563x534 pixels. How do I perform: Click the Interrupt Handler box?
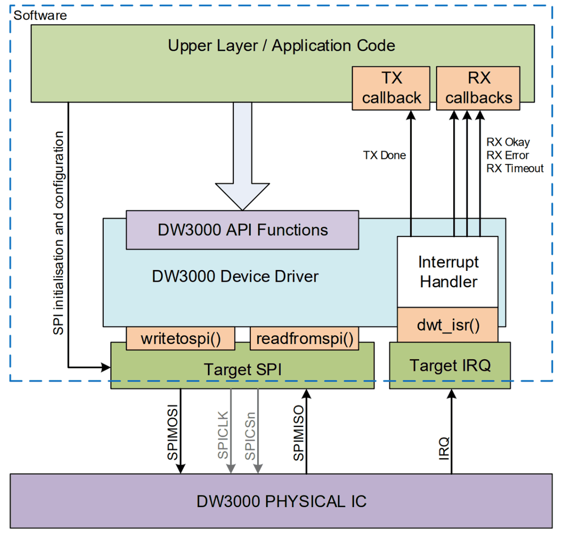point(447,272)
